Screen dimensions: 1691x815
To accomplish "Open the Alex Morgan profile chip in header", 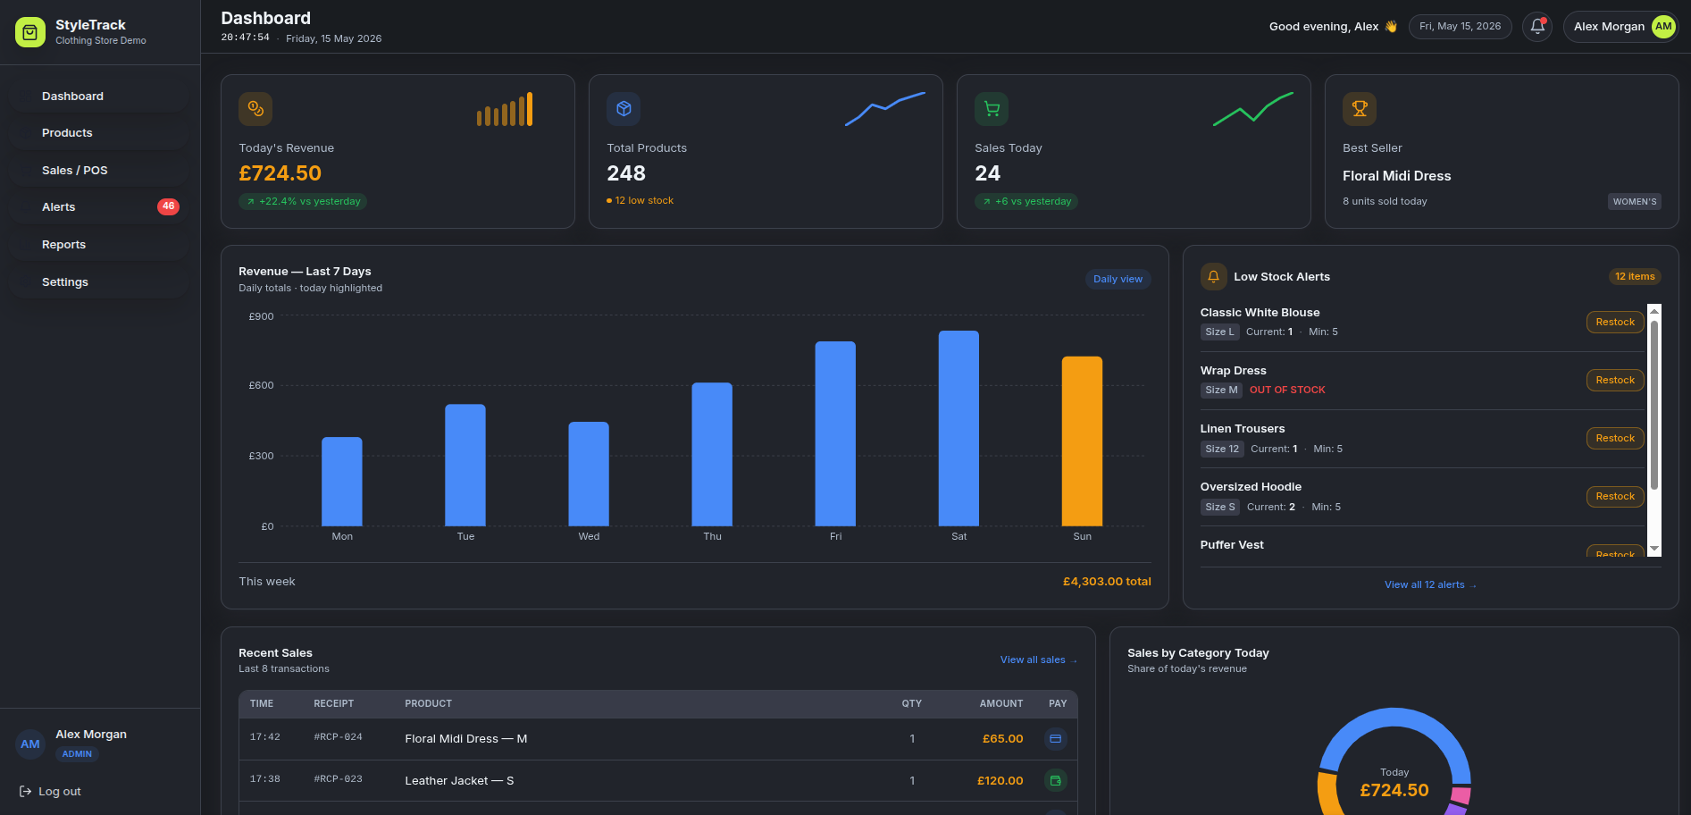I will click(1620, 27).
